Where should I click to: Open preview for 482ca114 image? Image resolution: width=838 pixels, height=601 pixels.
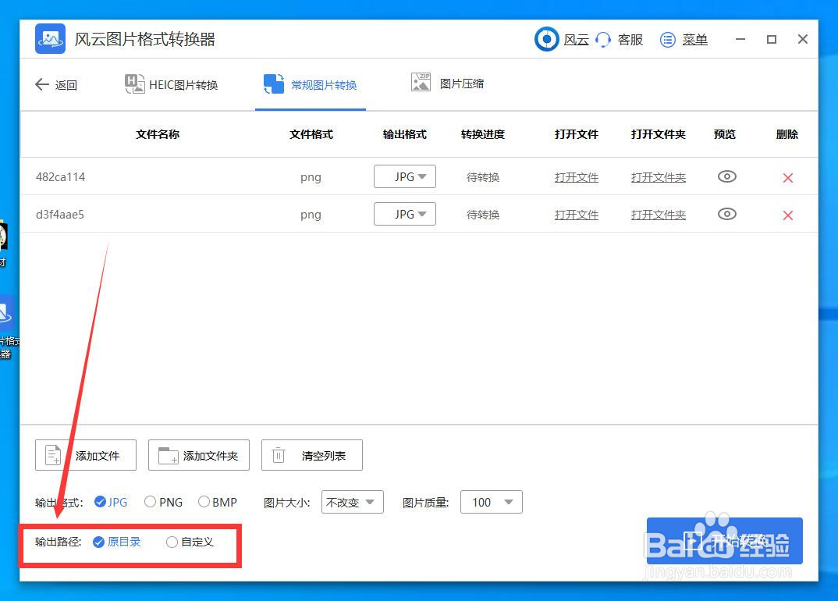[x=726, y=177]
